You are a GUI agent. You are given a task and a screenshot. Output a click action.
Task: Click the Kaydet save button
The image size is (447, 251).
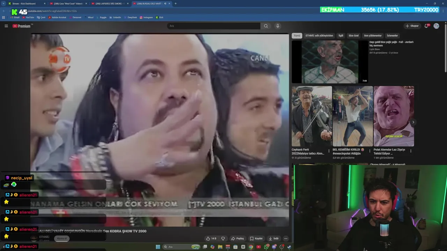256,238
